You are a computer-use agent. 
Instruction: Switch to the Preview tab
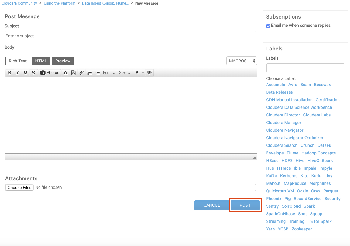pyautogui.click(x=63, y=61)
